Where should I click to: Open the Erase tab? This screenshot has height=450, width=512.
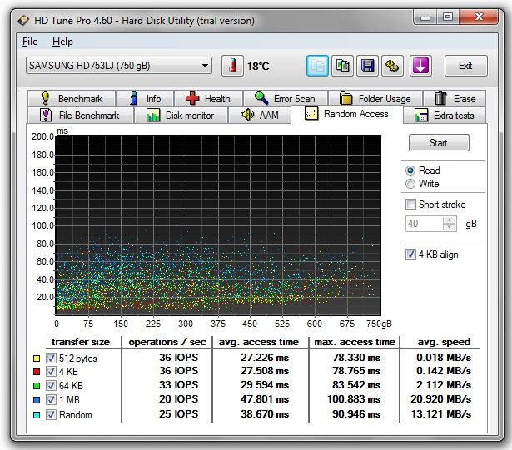pyautogui.click(x=455, y=98)
